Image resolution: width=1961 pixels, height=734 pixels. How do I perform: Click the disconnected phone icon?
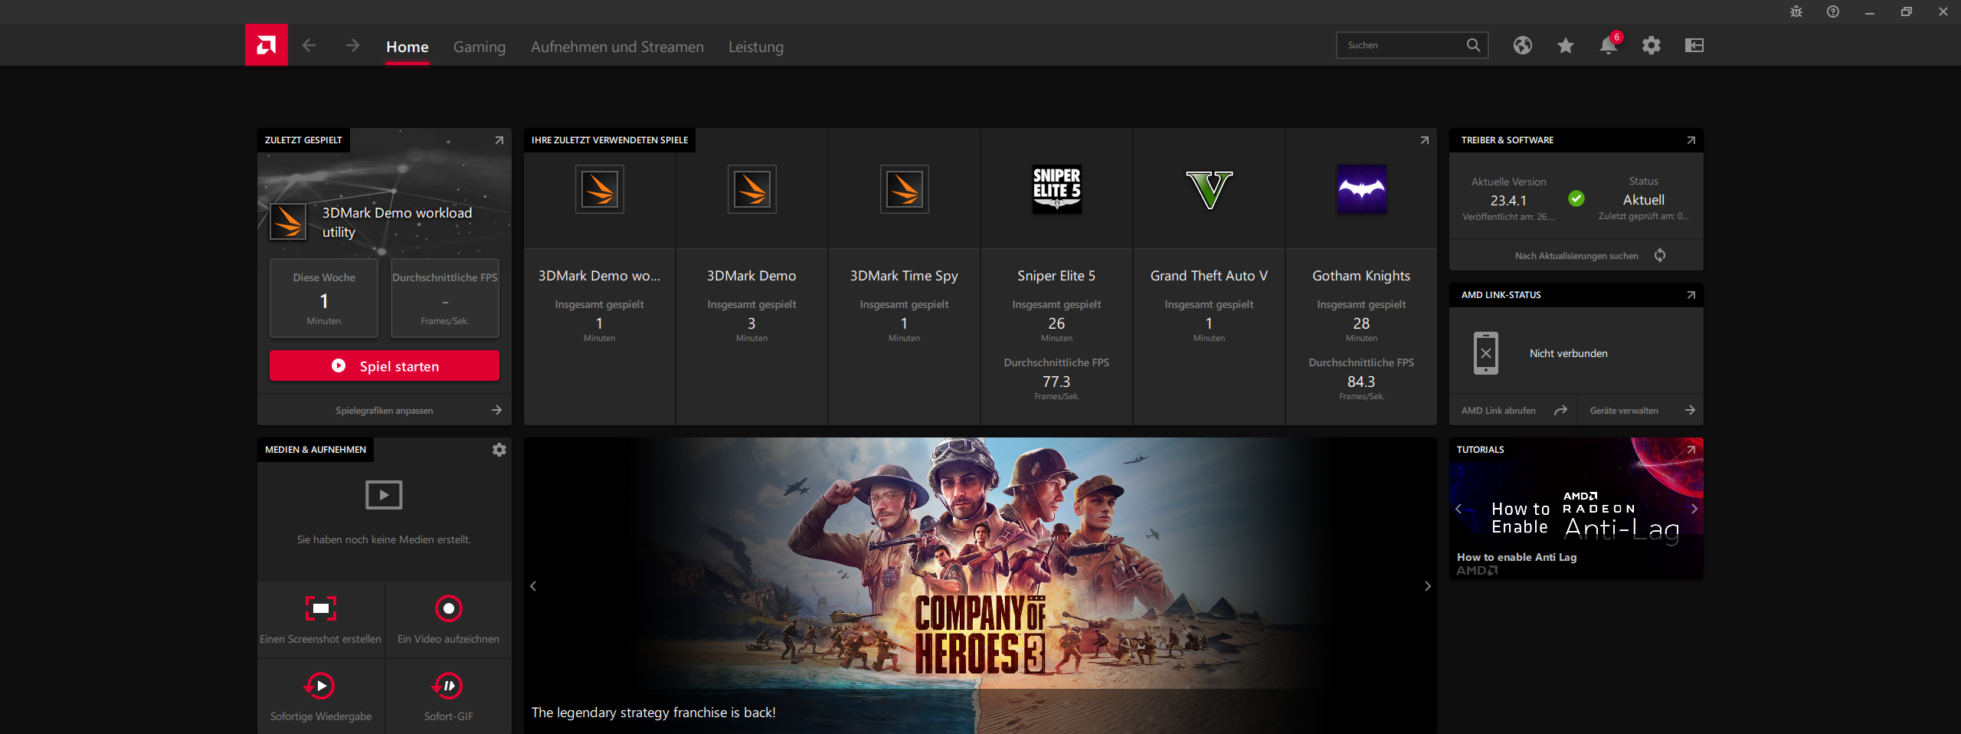[x=1486, y=353]
